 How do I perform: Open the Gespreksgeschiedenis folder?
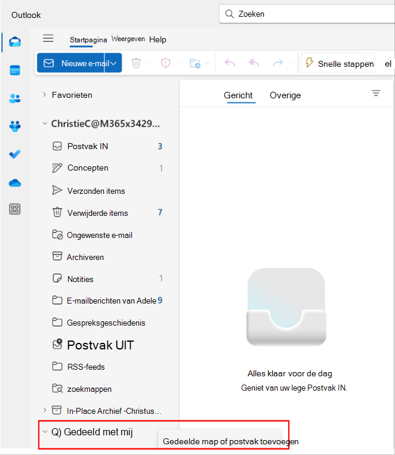[107, 323]
